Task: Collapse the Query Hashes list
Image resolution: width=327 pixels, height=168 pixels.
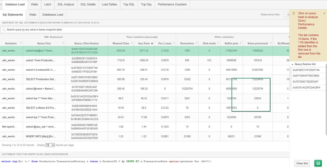Action: 293,65
